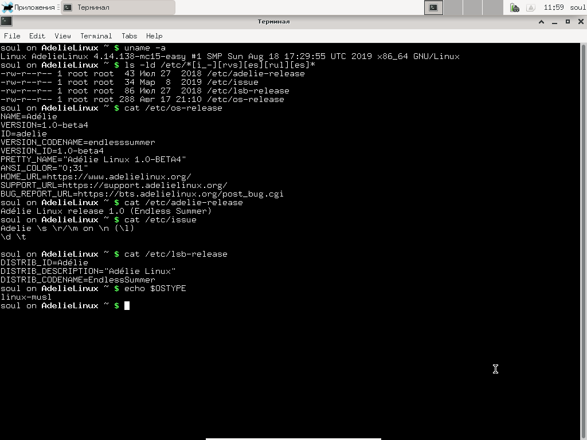
Task: Click the DISTRIB_DESCRIPTION="Adélie Linux" line
Action: (88, 271)
